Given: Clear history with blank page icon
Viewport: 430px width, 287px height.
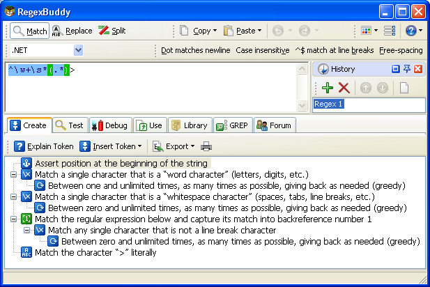Looking at the screenshot, I should point(404,88).
